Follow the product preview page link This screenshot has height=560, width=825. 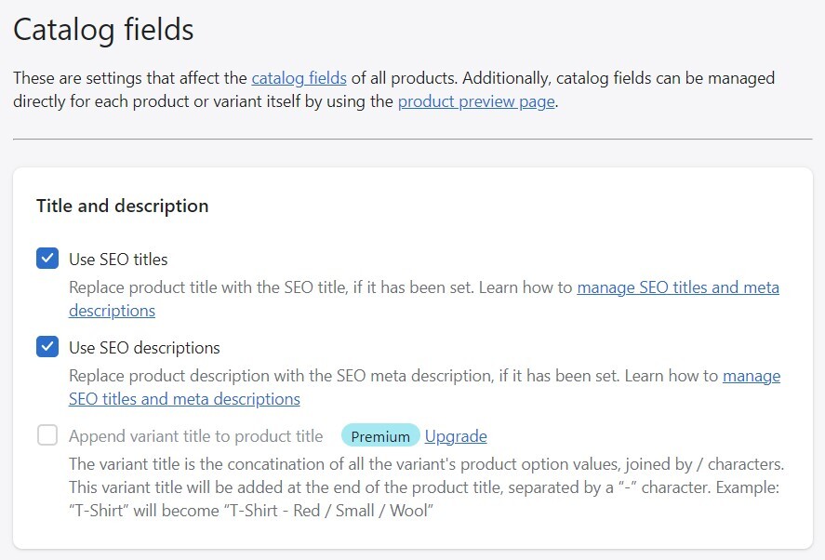[x=476, y=101]
